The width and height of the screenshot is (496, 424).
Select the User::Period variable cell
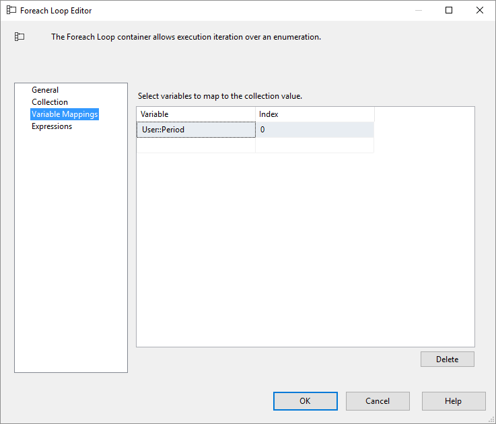tap(196, 130)
